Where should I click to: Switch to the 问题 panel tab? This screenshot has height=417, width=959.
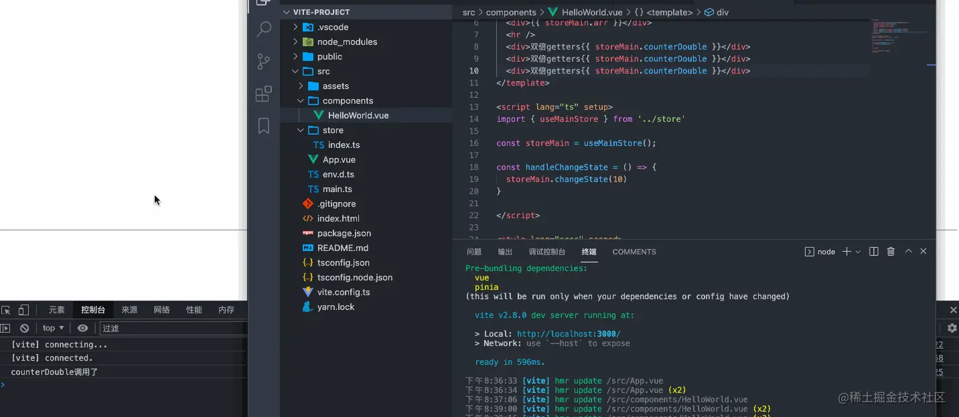click(474, 252)
